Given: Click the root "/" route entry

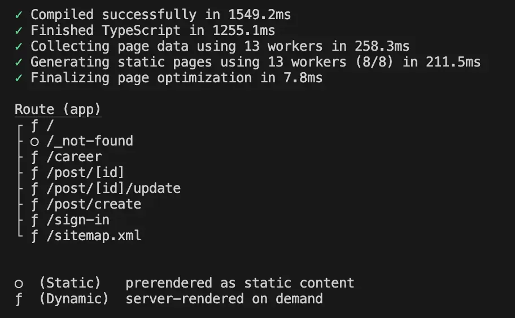Looking at the screenshot, I should (x=50, y=125).
